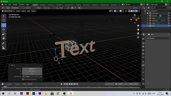Open the Move panel Orientation Global dropdown
171x96 pixels.
(32, 77)
